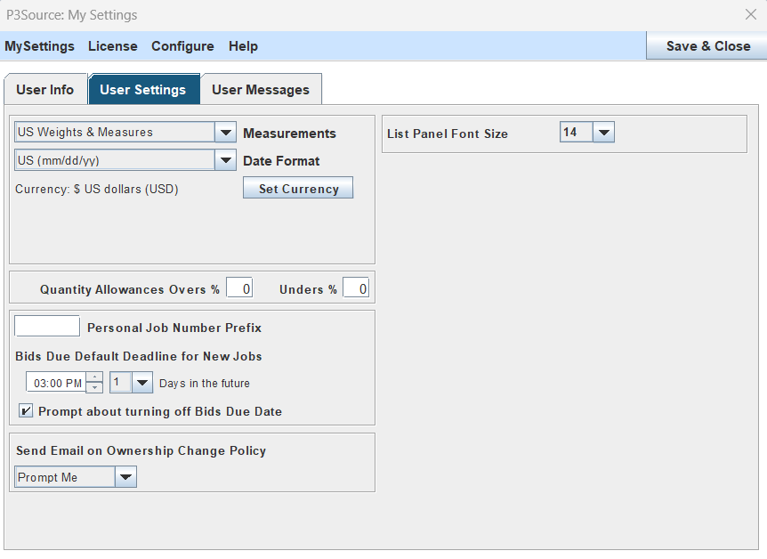Open the Ownership Change Policy dropdown

click(125, 476)
